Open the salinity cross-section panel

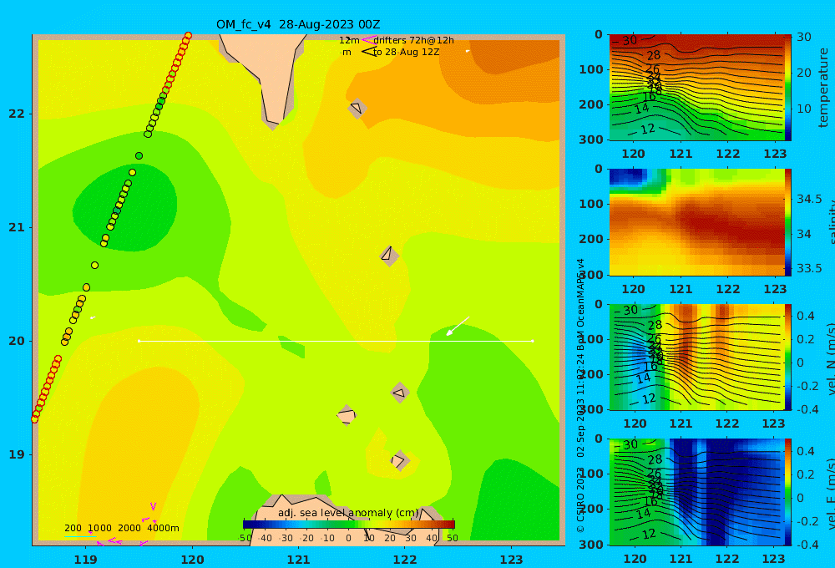pyautogui.click(x=697, y=222)
